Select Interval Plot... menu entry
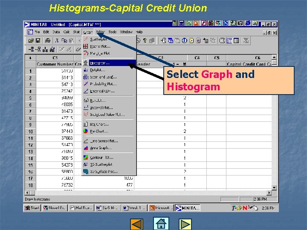Viewport: 307px width, 230px height. (109, 108)
